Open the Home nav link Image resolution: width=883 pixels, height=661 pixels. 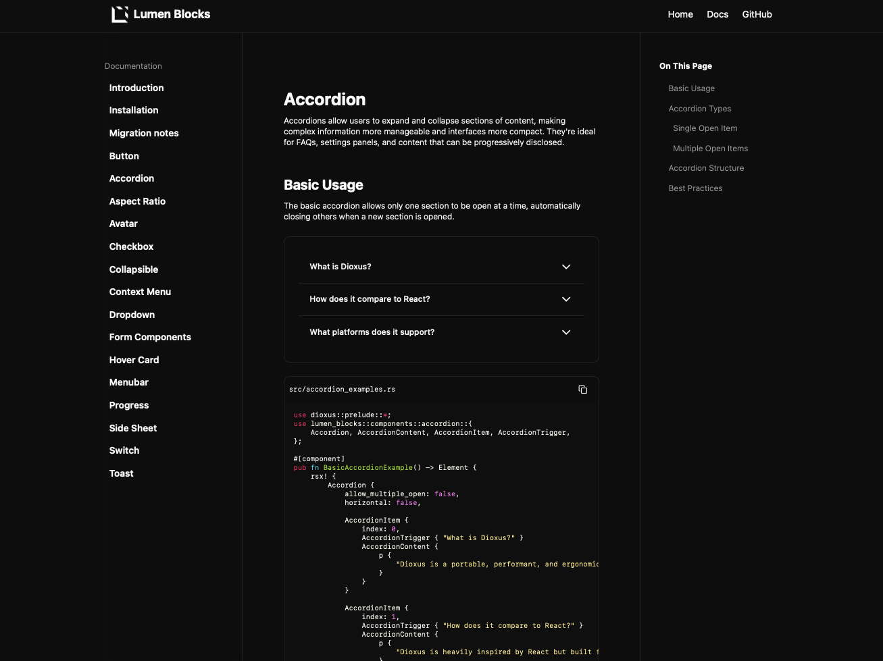(680, 14)
